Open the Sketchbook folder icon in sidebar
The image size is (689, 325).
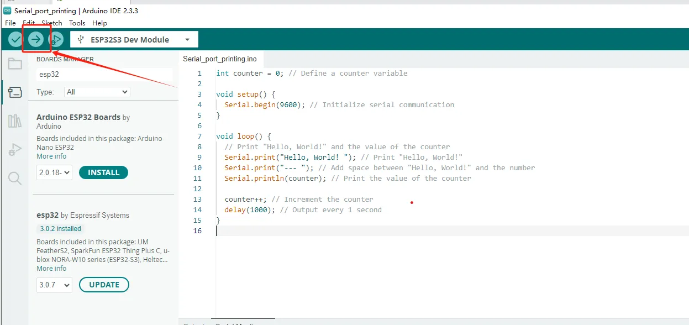pos(15,64)
